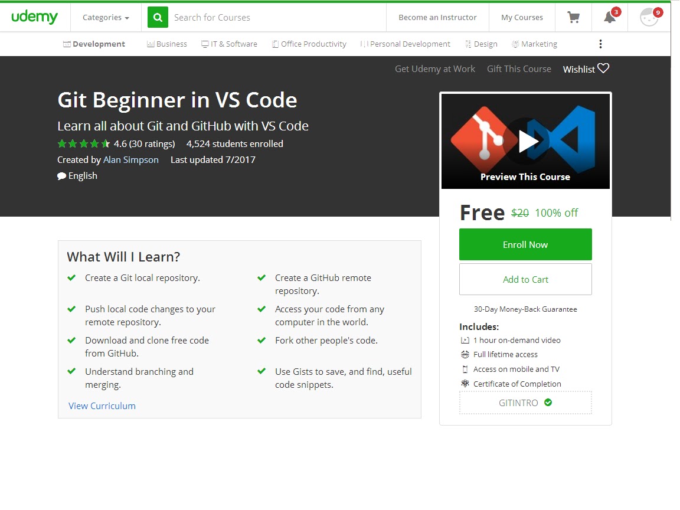Click the struck-through $20 price
The height and width of the screenshot is (510, 680).
click(x=520, y=213)
